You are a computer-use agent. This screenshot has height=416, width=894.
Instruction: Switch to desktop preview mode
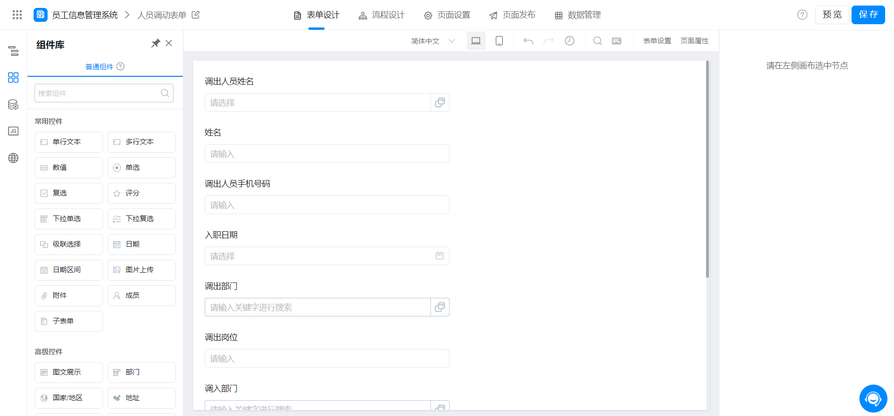point(476,41)
